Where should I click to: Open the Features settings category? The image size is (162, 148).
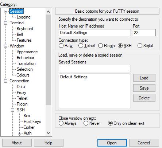[x=24, y=40]
